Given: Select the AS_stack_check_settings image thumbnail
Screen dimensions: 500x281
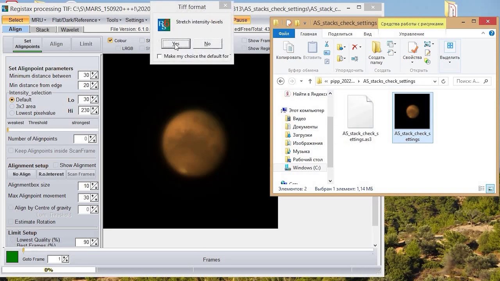Looking at the screenshot, I should [412, 118].
